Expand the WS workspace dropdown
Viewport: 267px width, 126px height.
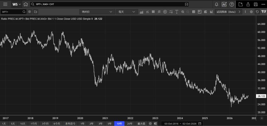16,4
